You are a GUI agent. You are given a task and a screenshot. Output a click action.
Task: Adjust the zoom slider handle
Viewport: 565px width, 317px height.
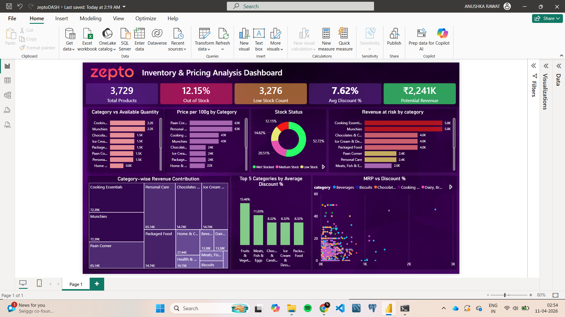click(505, 295)
